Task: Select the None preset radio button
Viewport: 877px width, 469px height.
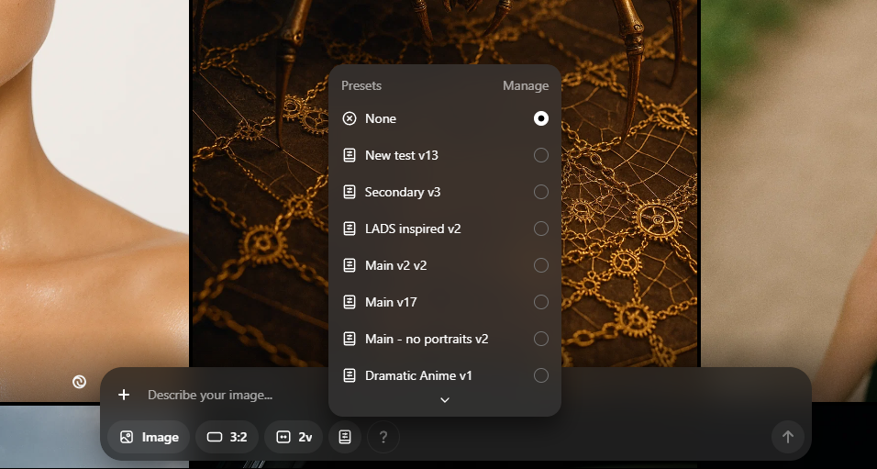Action: (541, 118)
